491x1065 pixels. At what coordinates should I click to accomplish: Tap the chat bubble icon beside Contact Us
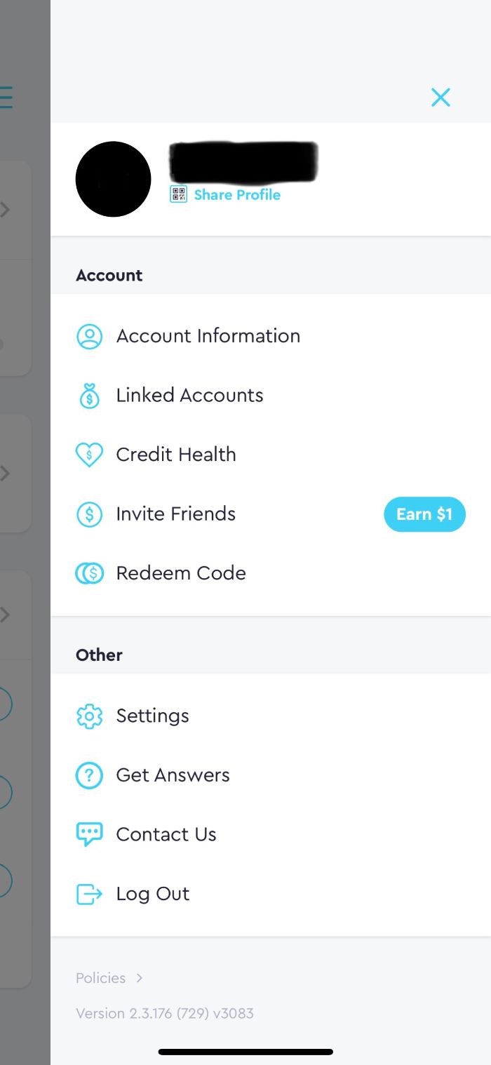pyautogui.click(x=89, y=834)
